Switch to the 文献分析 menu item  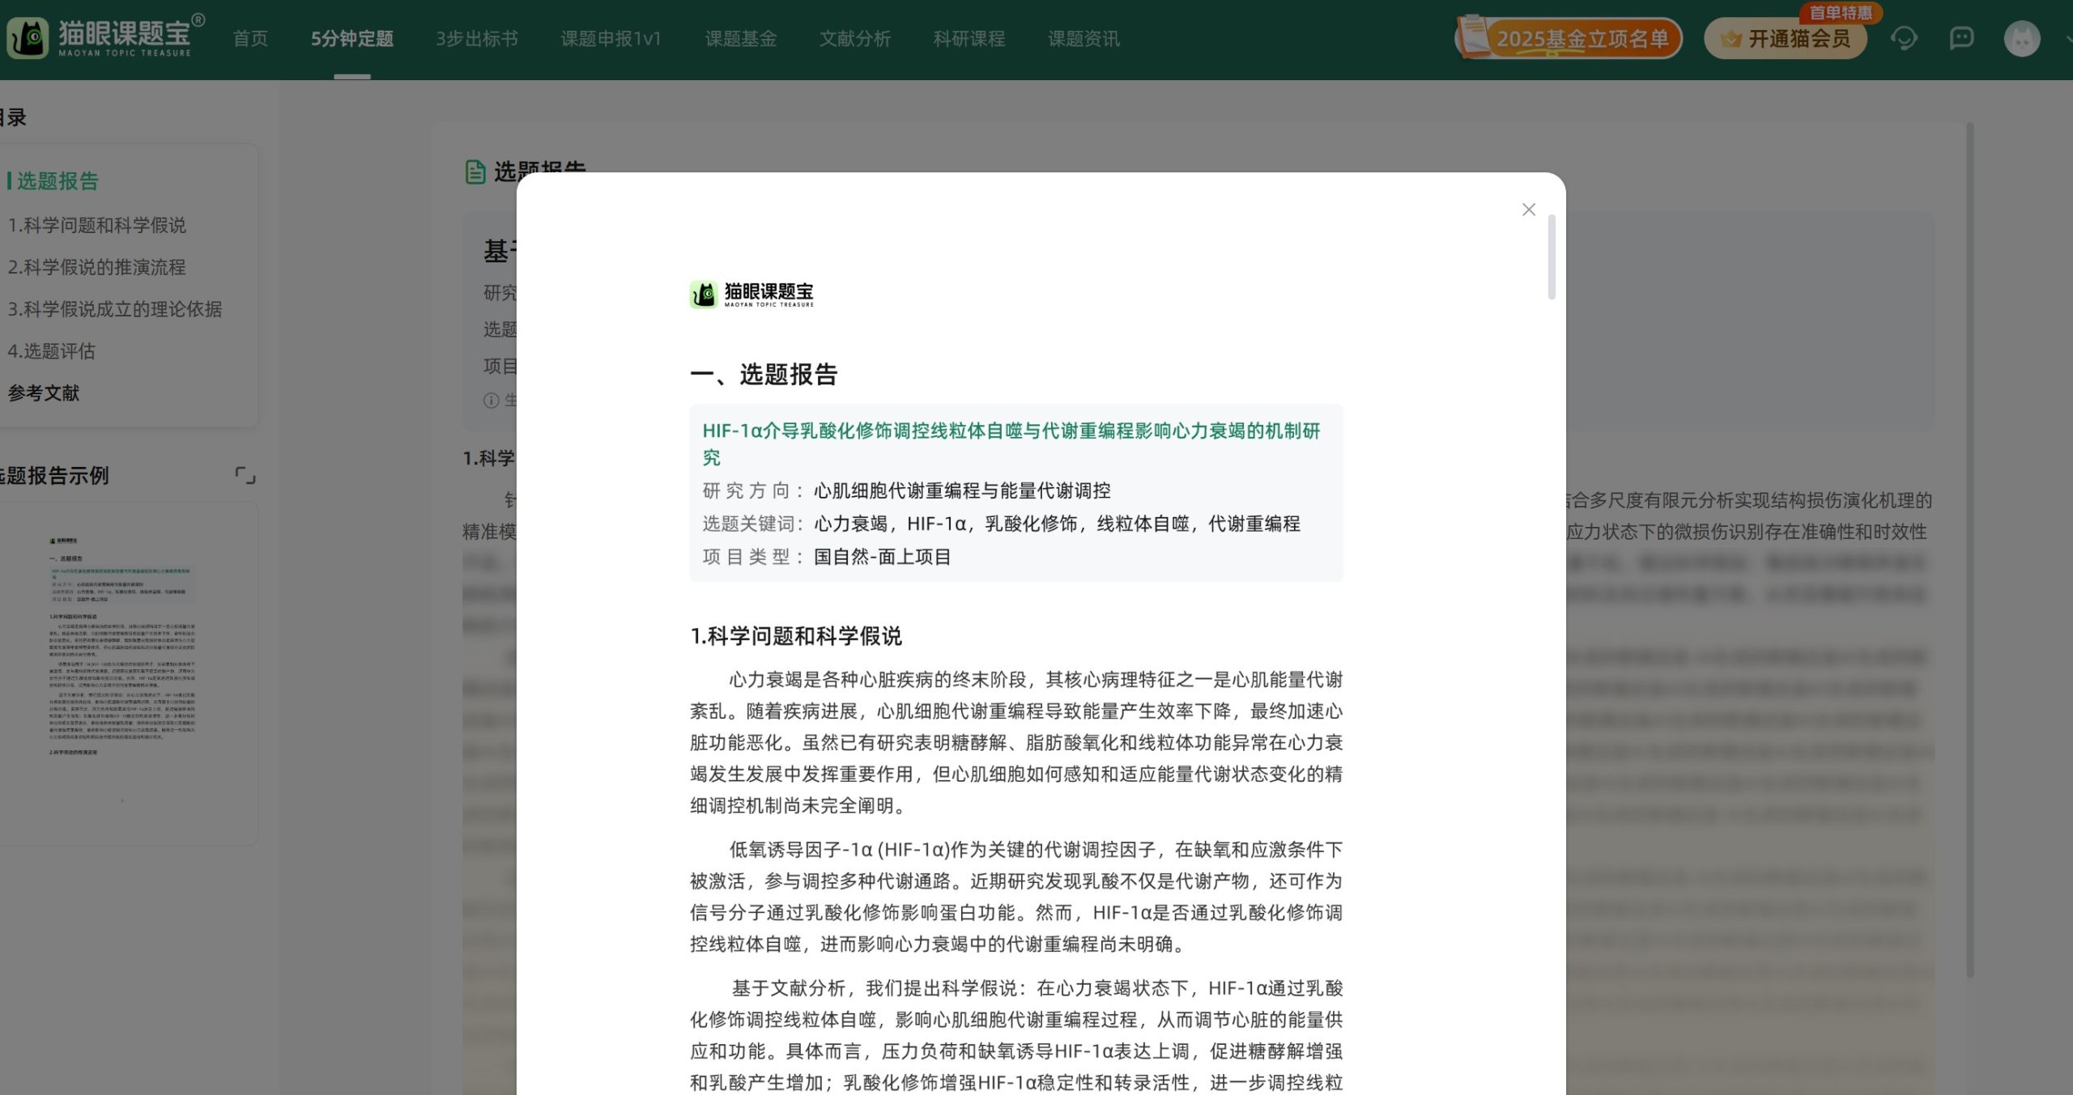(x=856, y=38)
